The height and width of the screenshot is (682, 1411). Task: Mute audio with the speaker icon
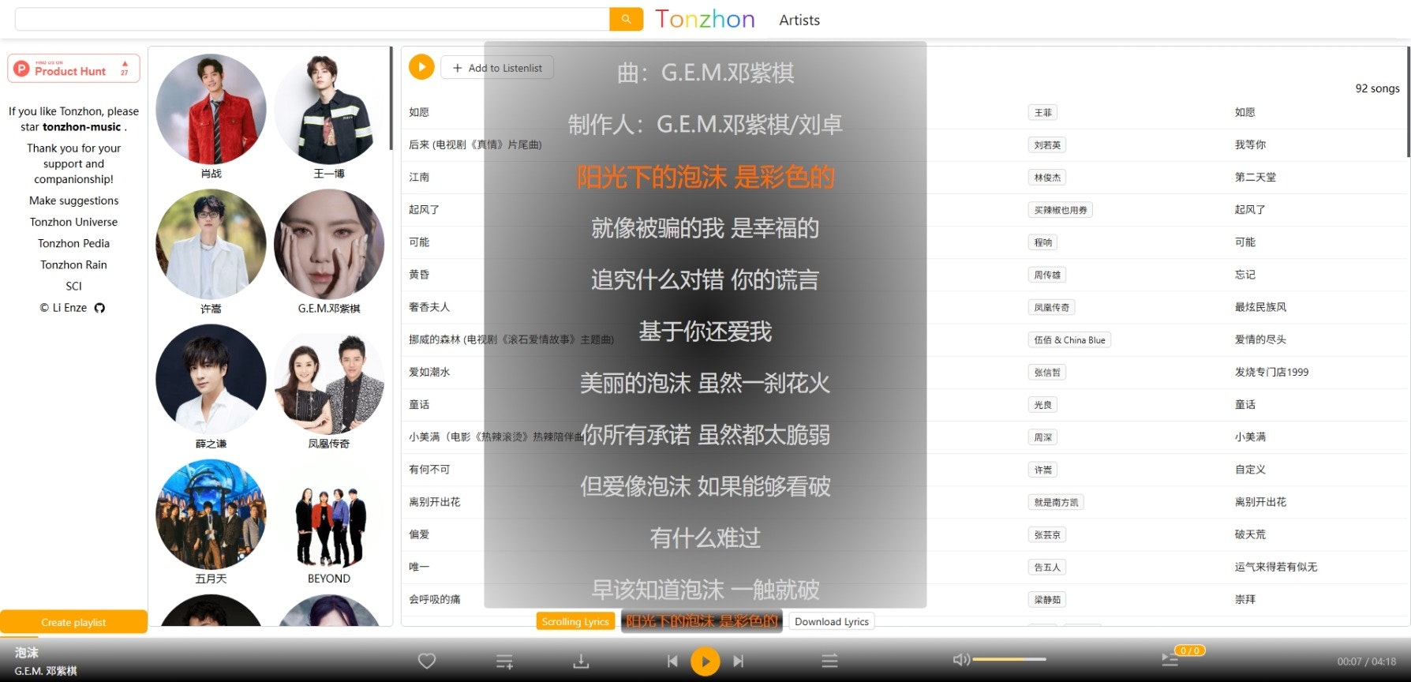[960, 659]
